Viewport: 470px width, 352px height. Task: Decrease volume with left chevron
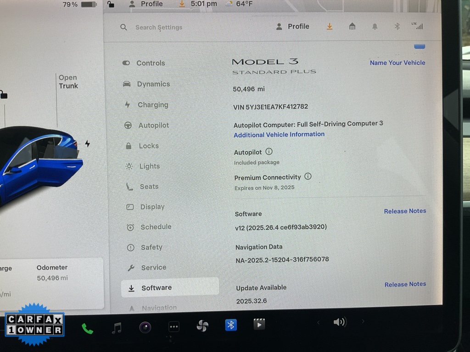(x=318, y=323)
